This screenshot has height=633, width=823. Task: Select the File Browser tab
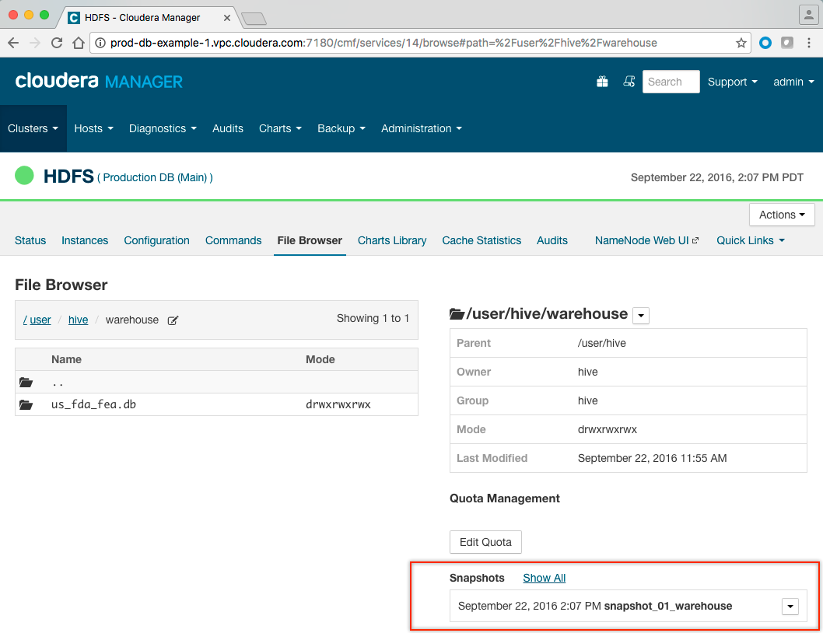coord(310,240)
